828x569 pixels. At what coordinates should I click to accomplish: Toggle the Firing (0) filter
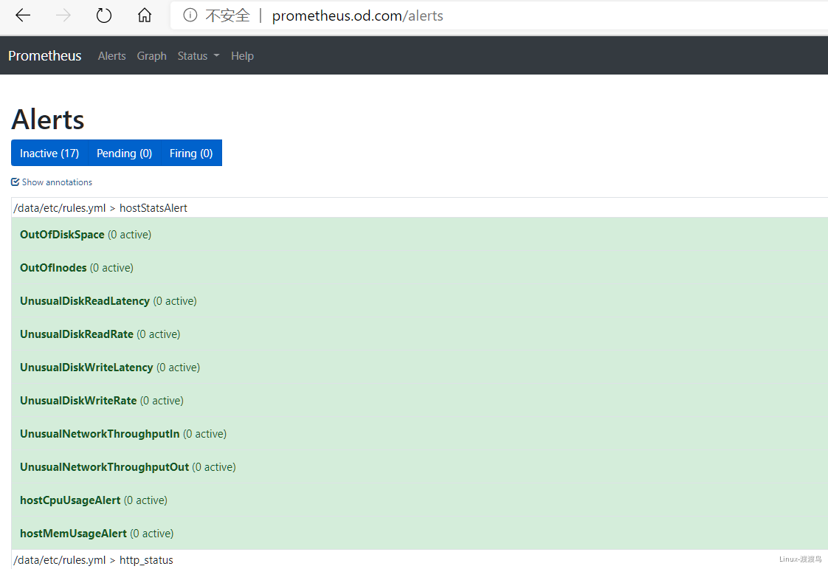tap(191, 154)
